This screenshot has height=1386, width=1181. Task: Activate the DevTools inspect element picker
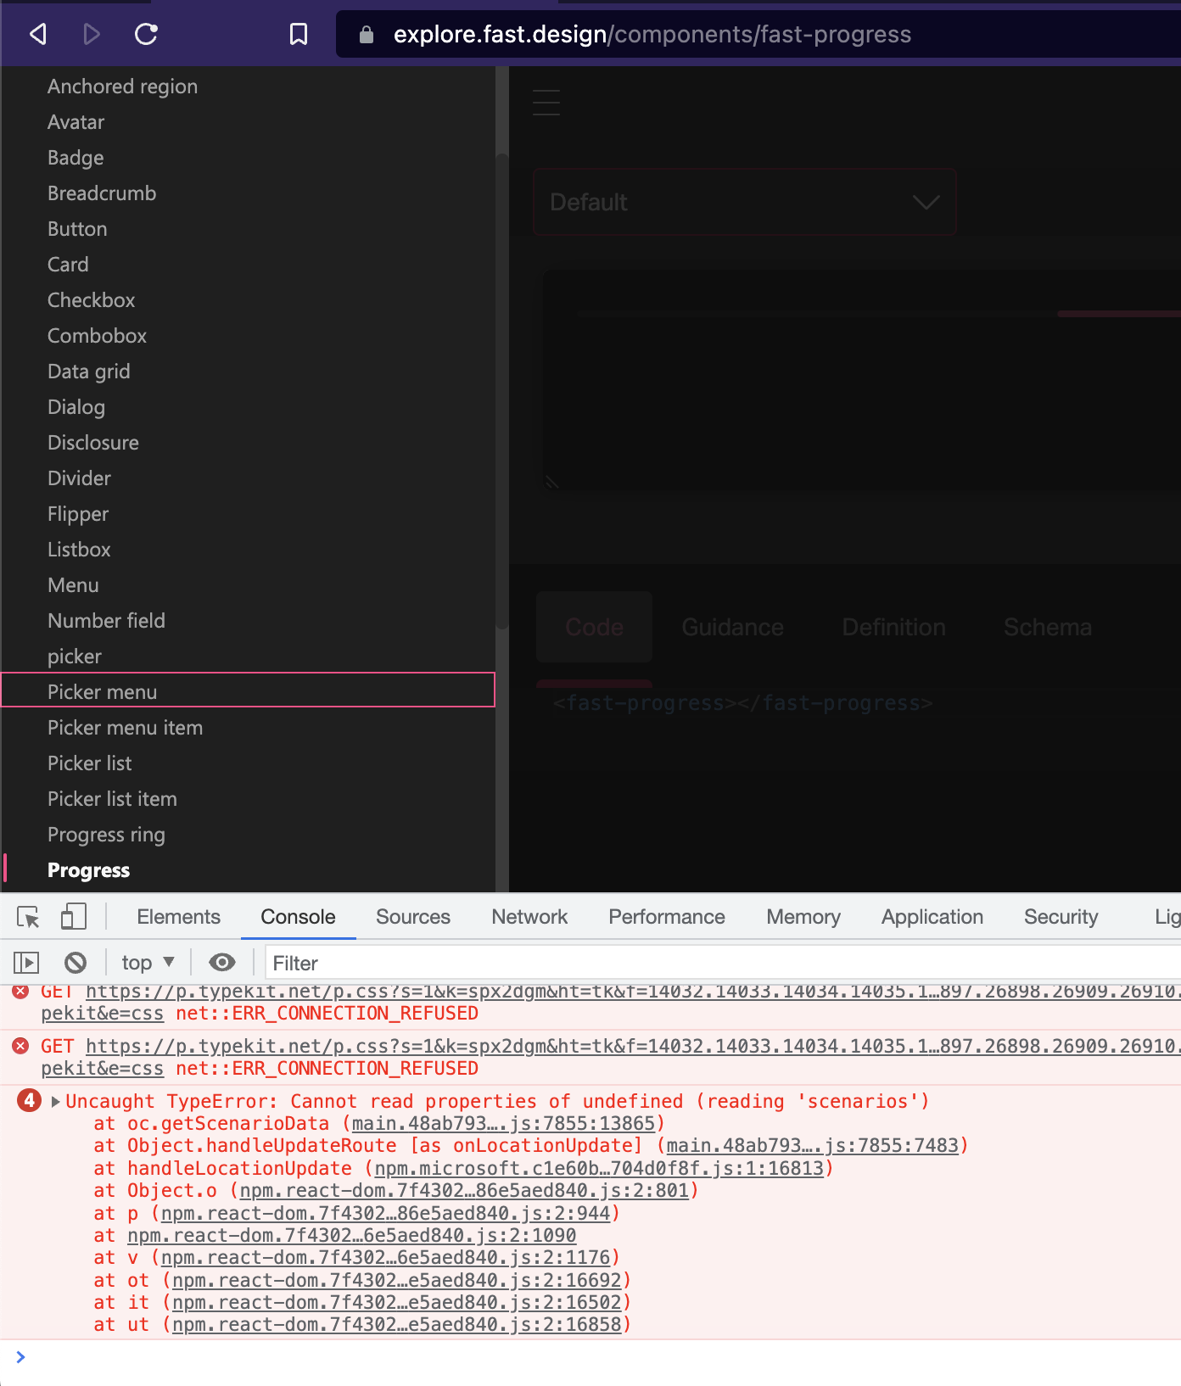28,917
